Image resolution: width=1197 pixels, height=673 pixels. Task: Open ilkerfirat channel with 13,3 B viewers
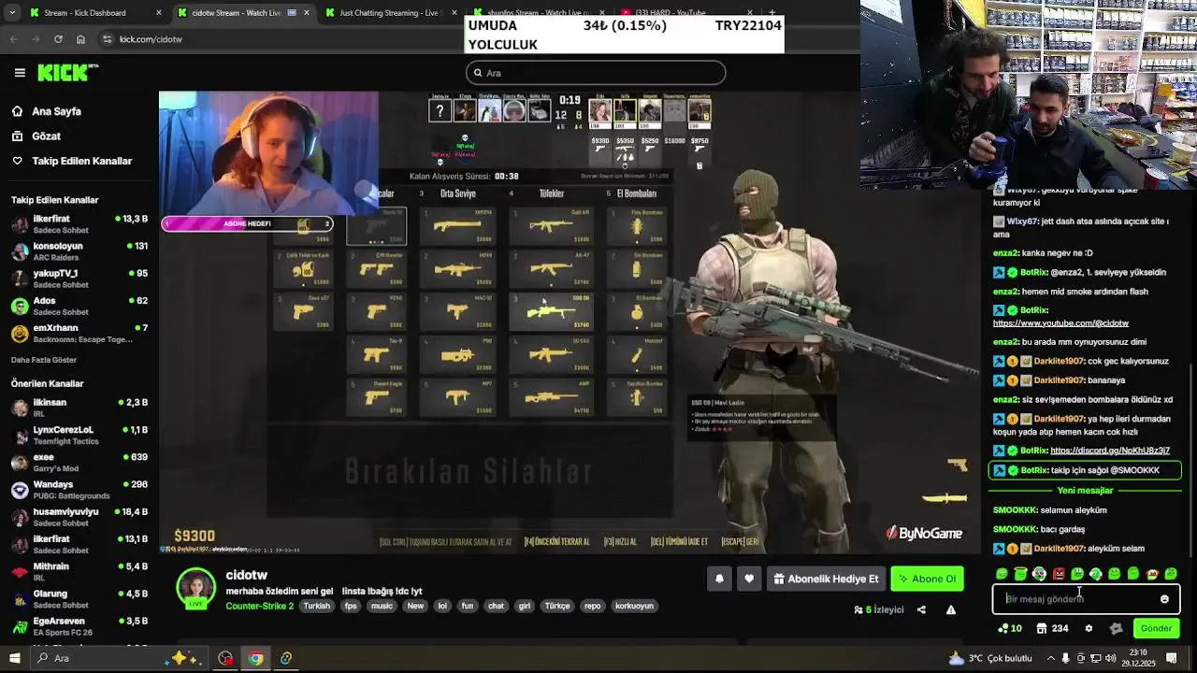pos(79,223)
